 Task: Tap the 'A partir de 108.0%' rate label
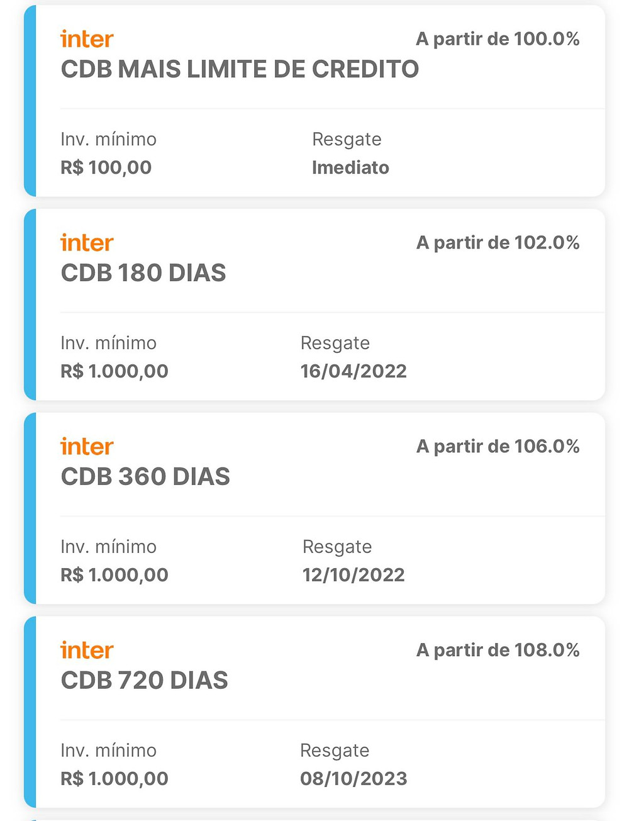(x=498, y=651)
